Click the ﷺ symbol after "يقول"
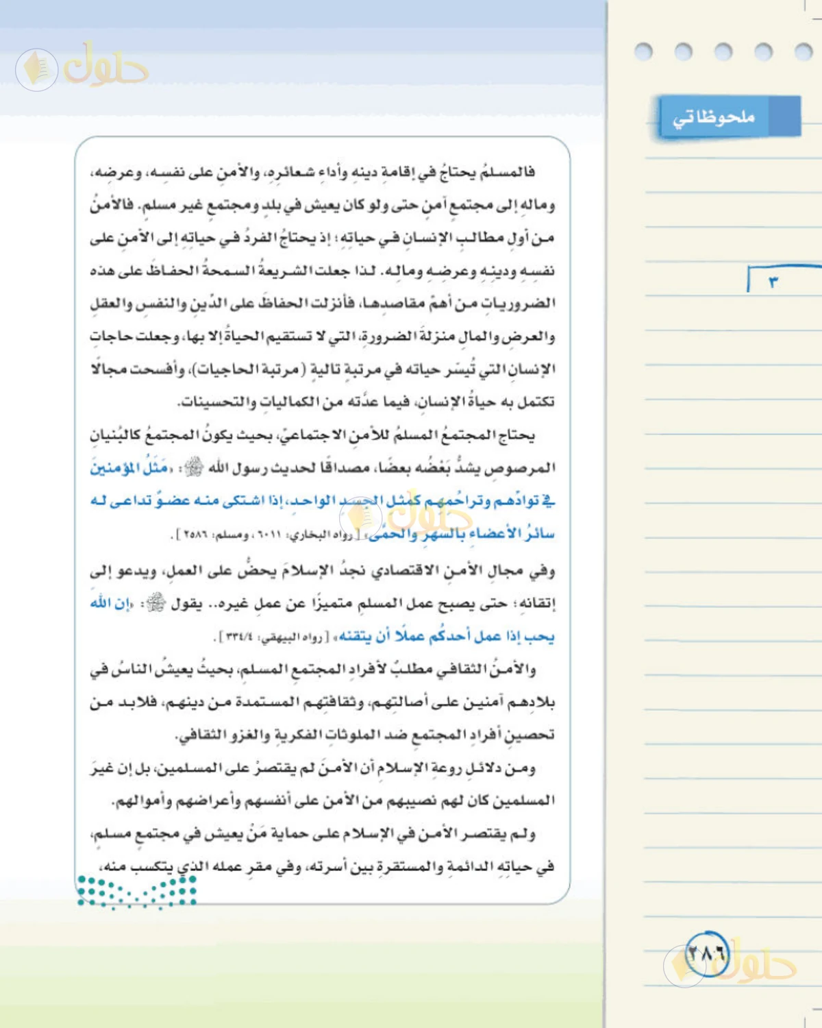This screenshot has width=822, height=1028. 156,602
